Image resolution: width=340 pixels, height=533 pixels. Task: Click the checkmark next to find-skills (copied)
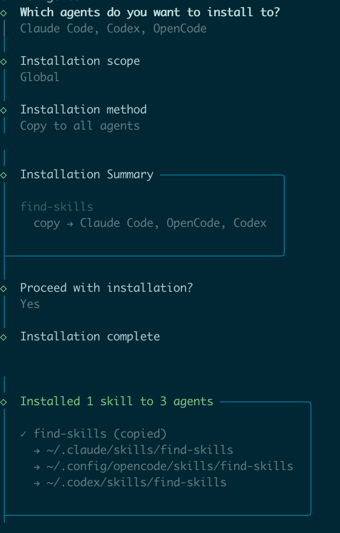click(x=23, y=434)
